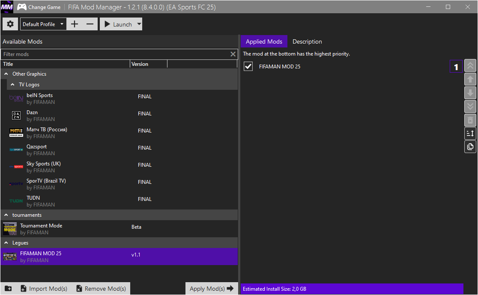The height and width of the screenshot is (295, 478).
Task: Sort mods by Title column header
Action: [65, 64]
